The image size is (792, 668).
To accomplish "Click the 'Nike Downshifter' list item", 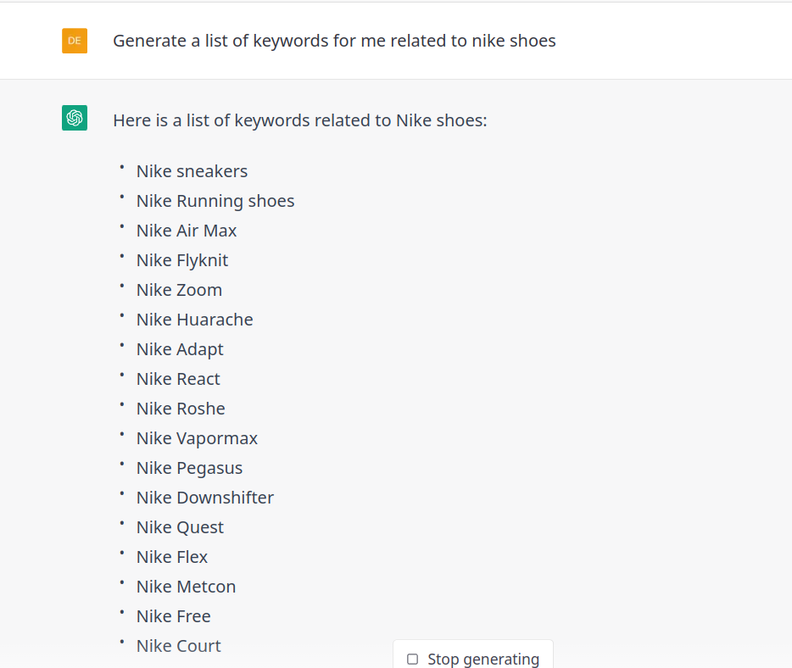I will click(205, 498).
